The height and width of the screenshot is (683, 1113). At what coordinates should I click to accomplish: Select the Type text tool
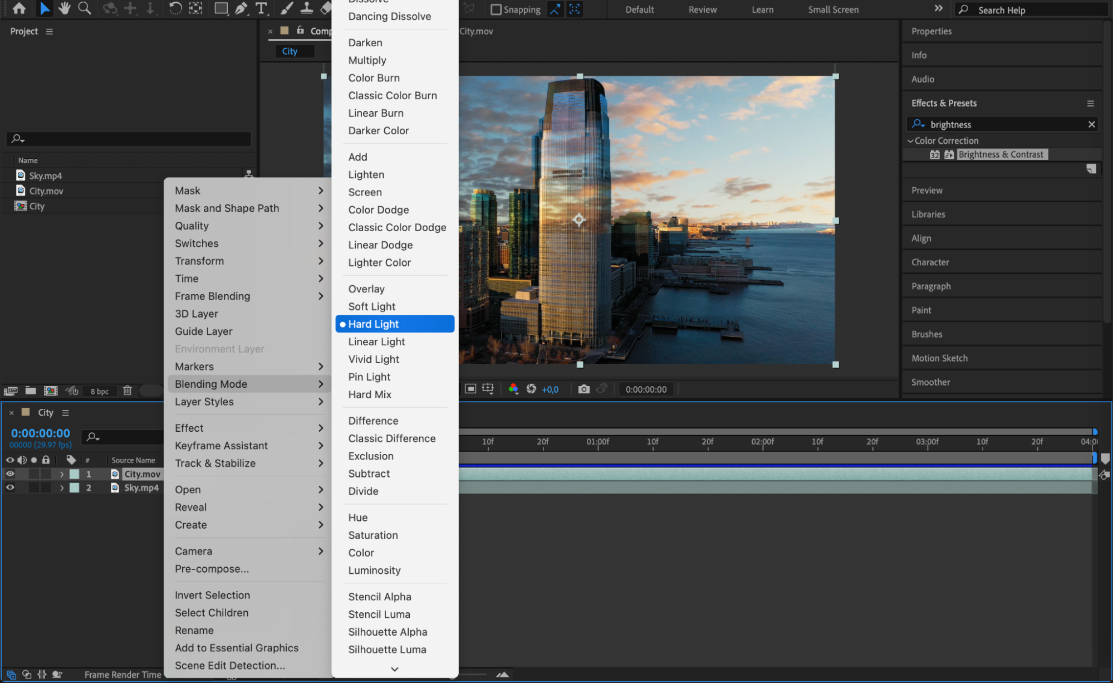coord(261,8)
